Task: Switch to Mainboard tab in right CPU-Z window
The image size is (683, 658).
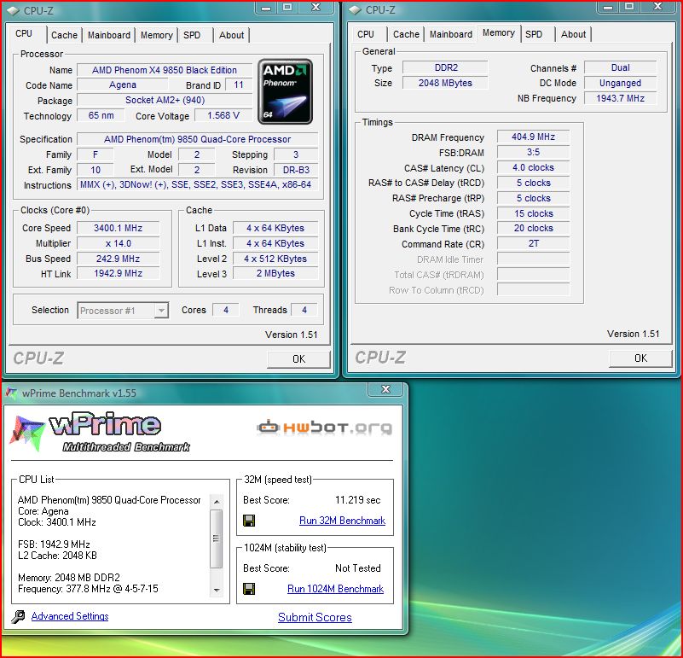Action: click(451, 34)
